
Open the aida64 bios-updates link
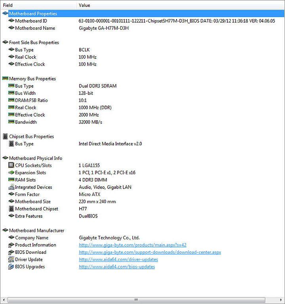117,267
